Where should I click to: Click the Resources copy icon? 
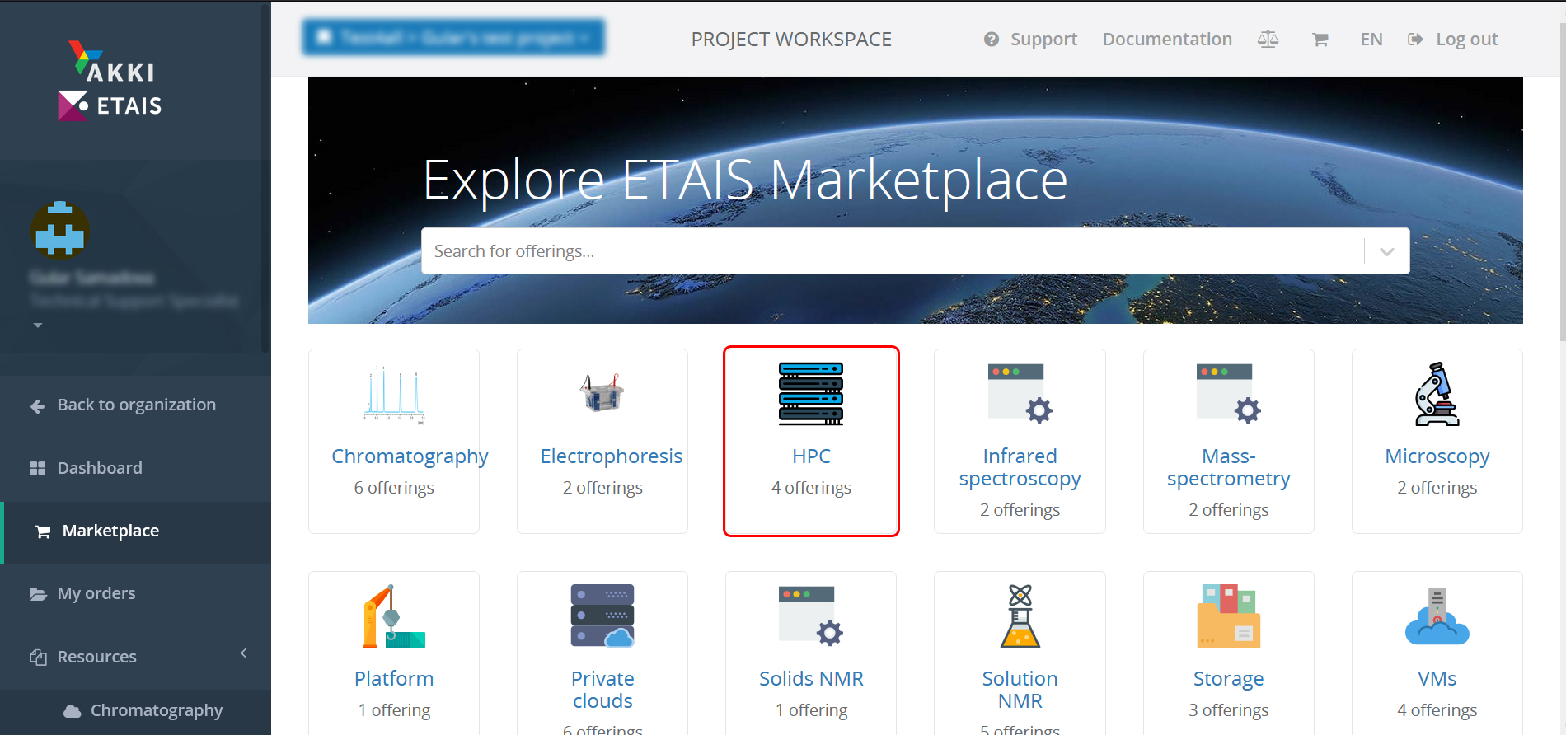click(38, 657)
